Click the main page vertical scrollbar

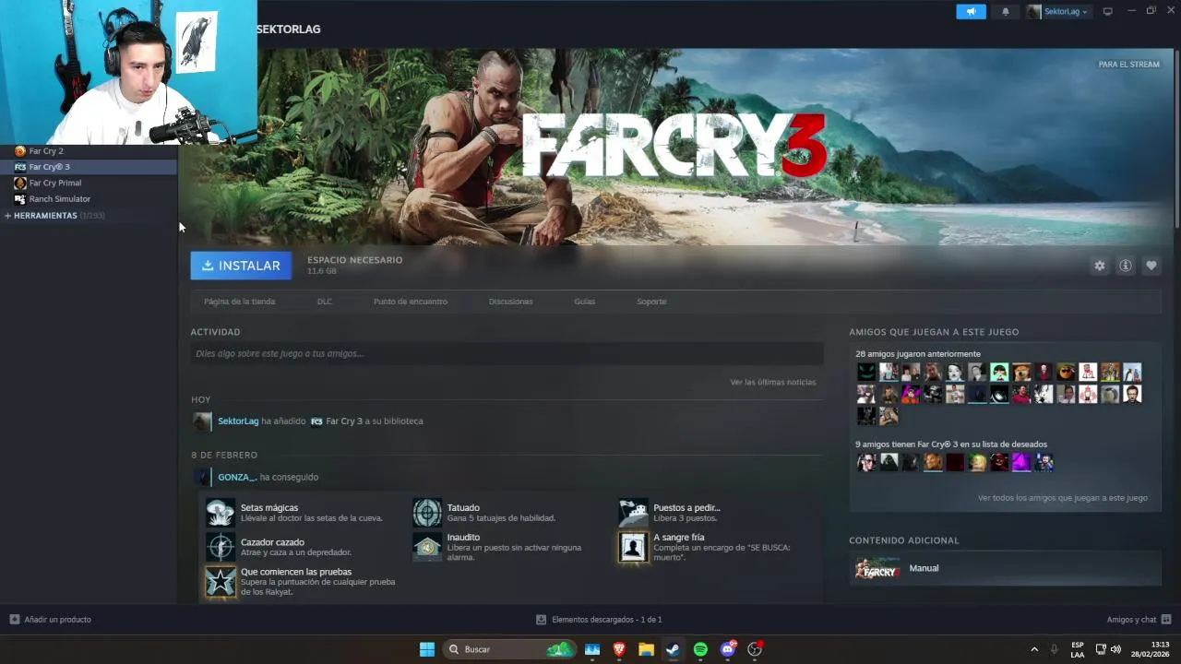pyautogui.click(x=1176, y=138)
